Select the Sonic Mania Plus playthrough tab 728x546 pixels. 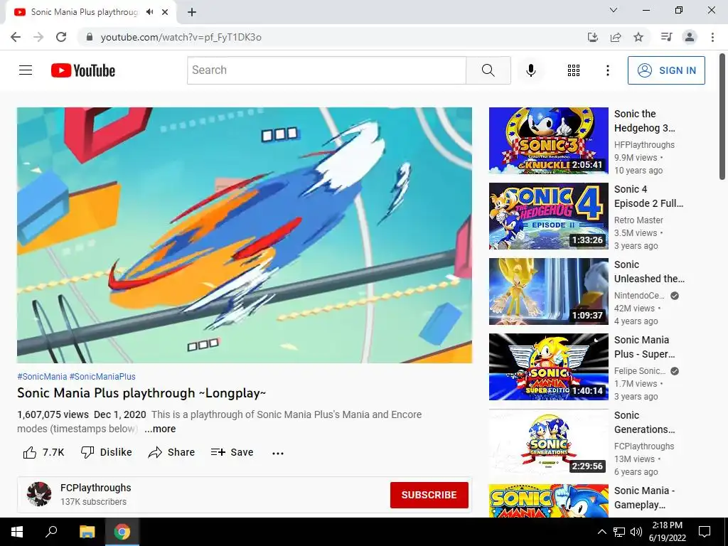84,12
